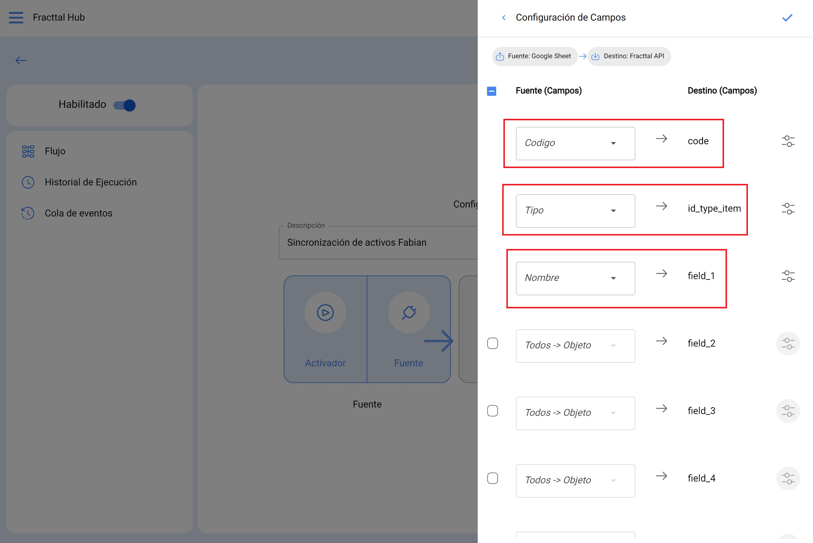Click the destination field text field_3
Viewport: 813px width, 543px height.
point(701,411)
